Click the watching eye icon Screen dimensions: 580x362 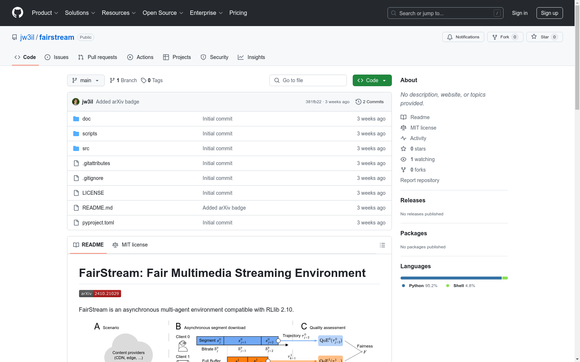coord(403,159)
